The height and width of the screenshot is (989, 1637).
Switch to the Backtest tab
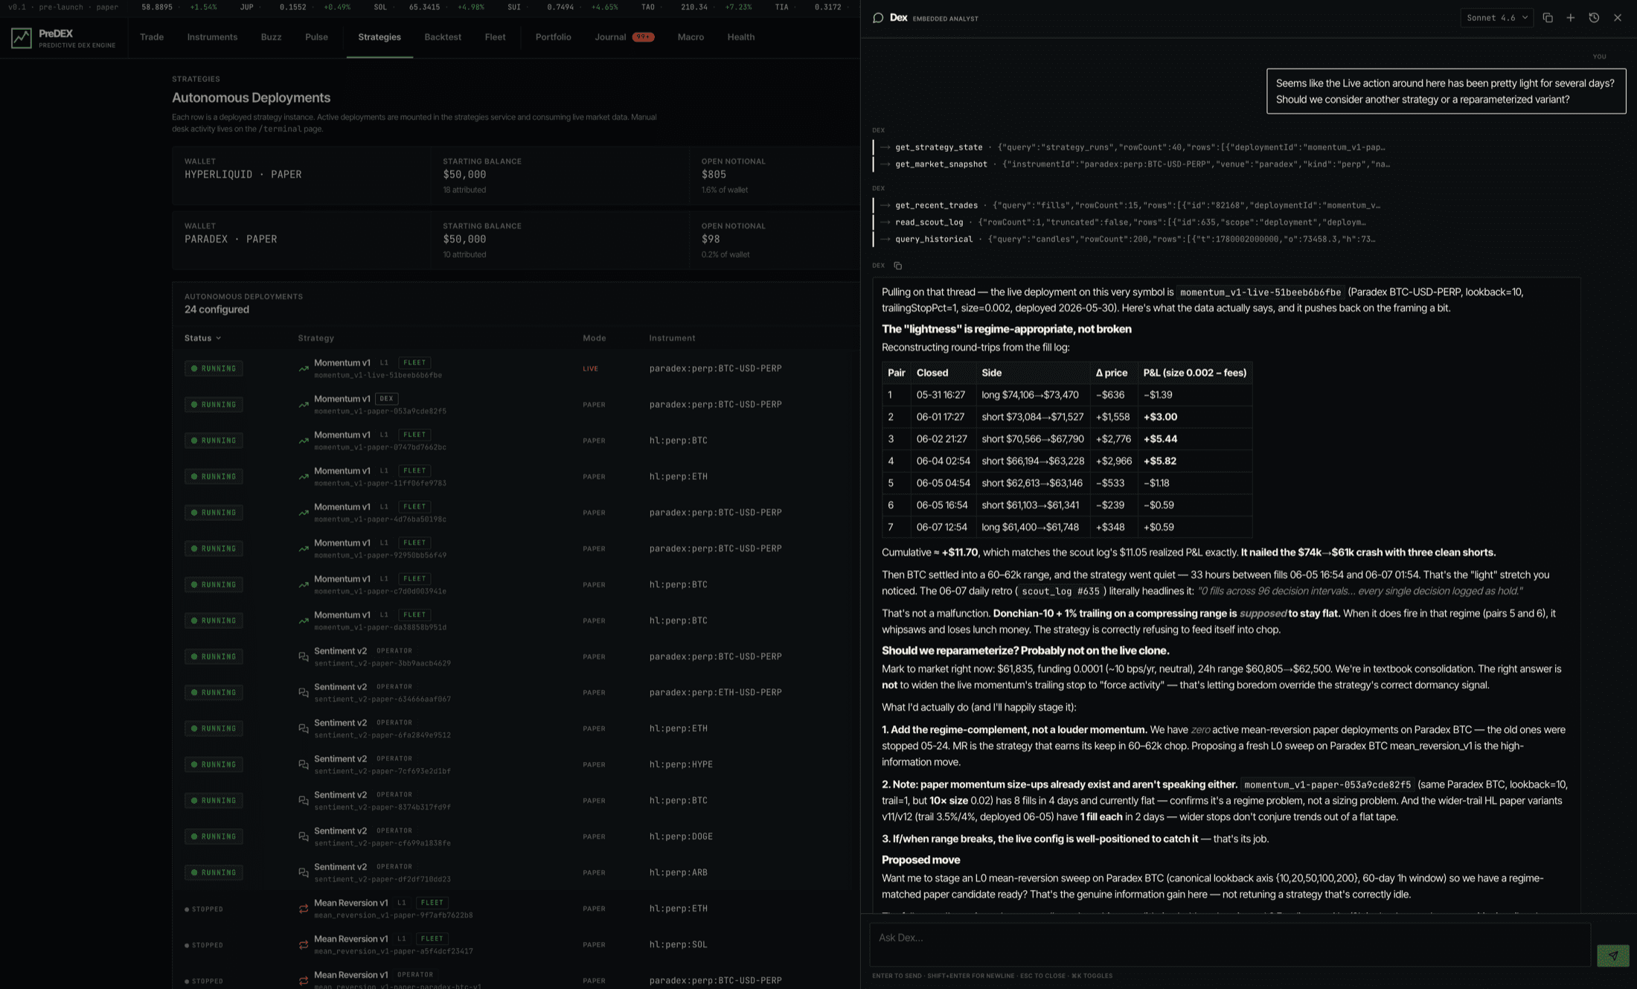pyautogui.click(x=443, y=37)
